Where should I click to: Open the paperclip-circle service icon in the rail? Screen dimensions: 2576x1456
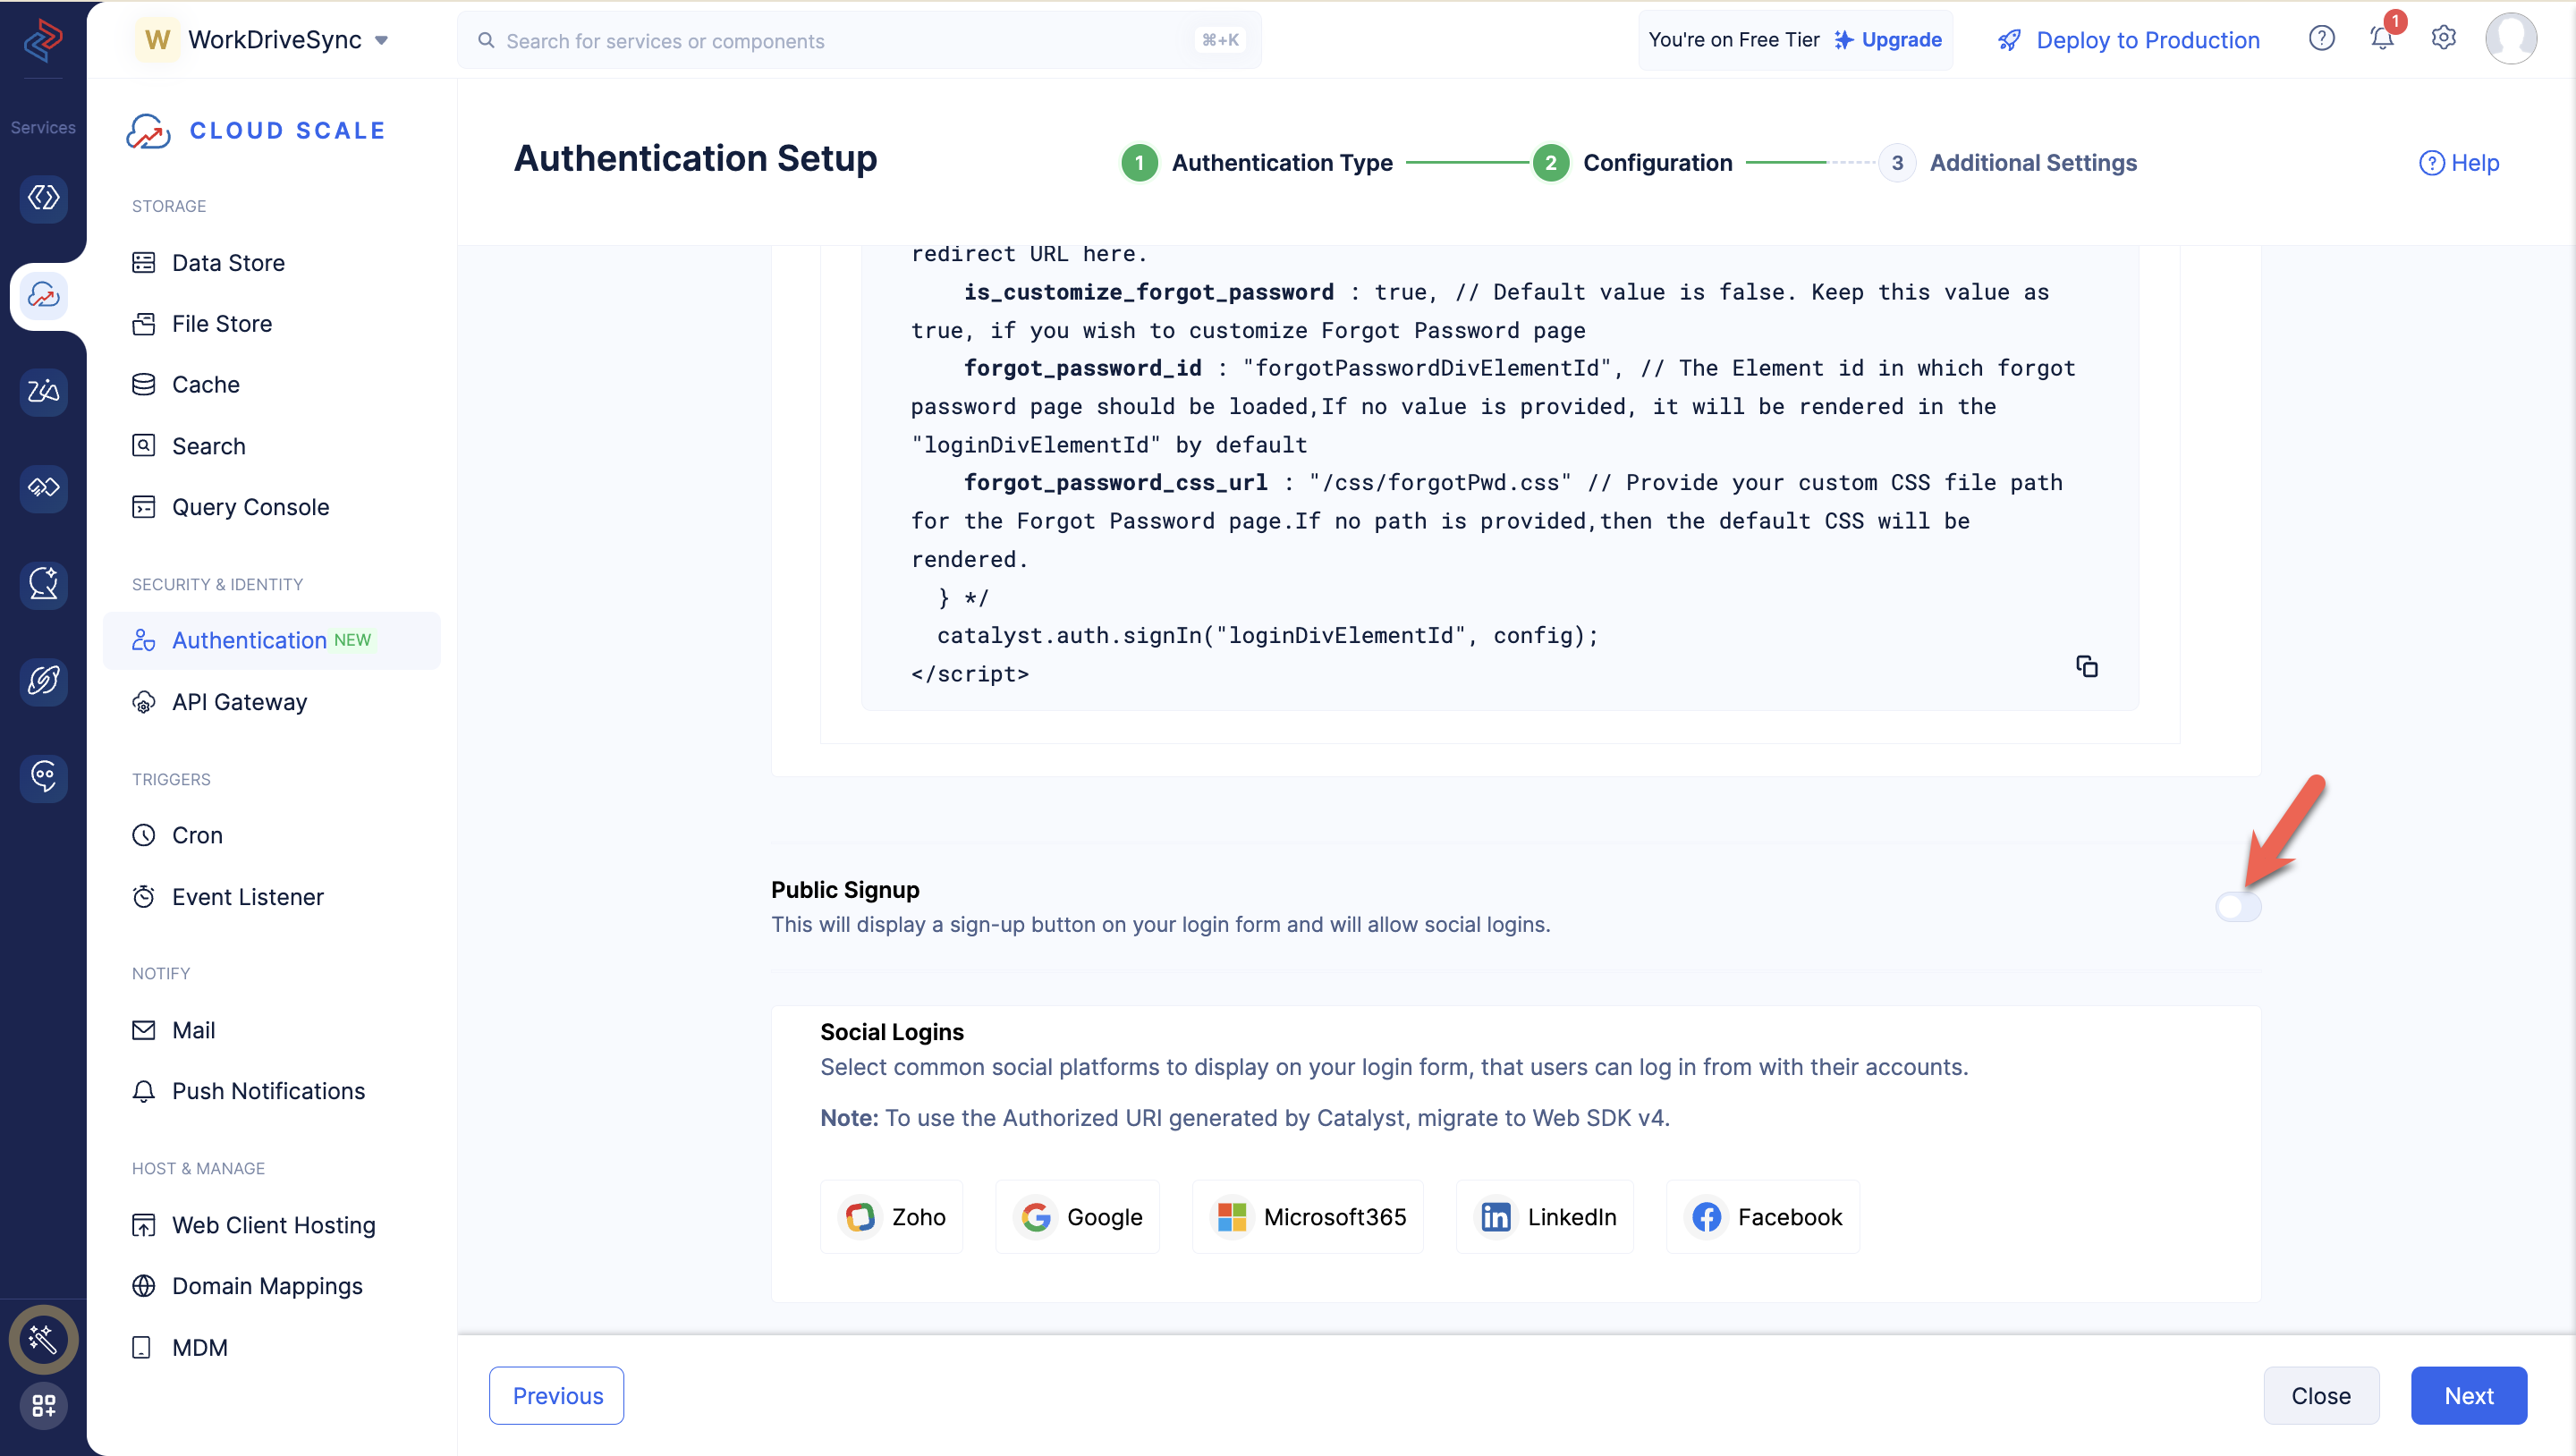tap(43, 681)
